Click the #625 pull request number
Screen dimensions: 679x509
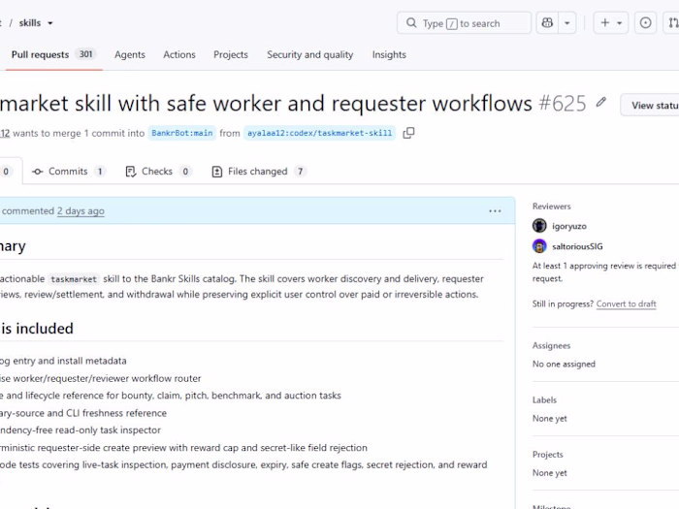pyautogui.click(x=562, y=104)
